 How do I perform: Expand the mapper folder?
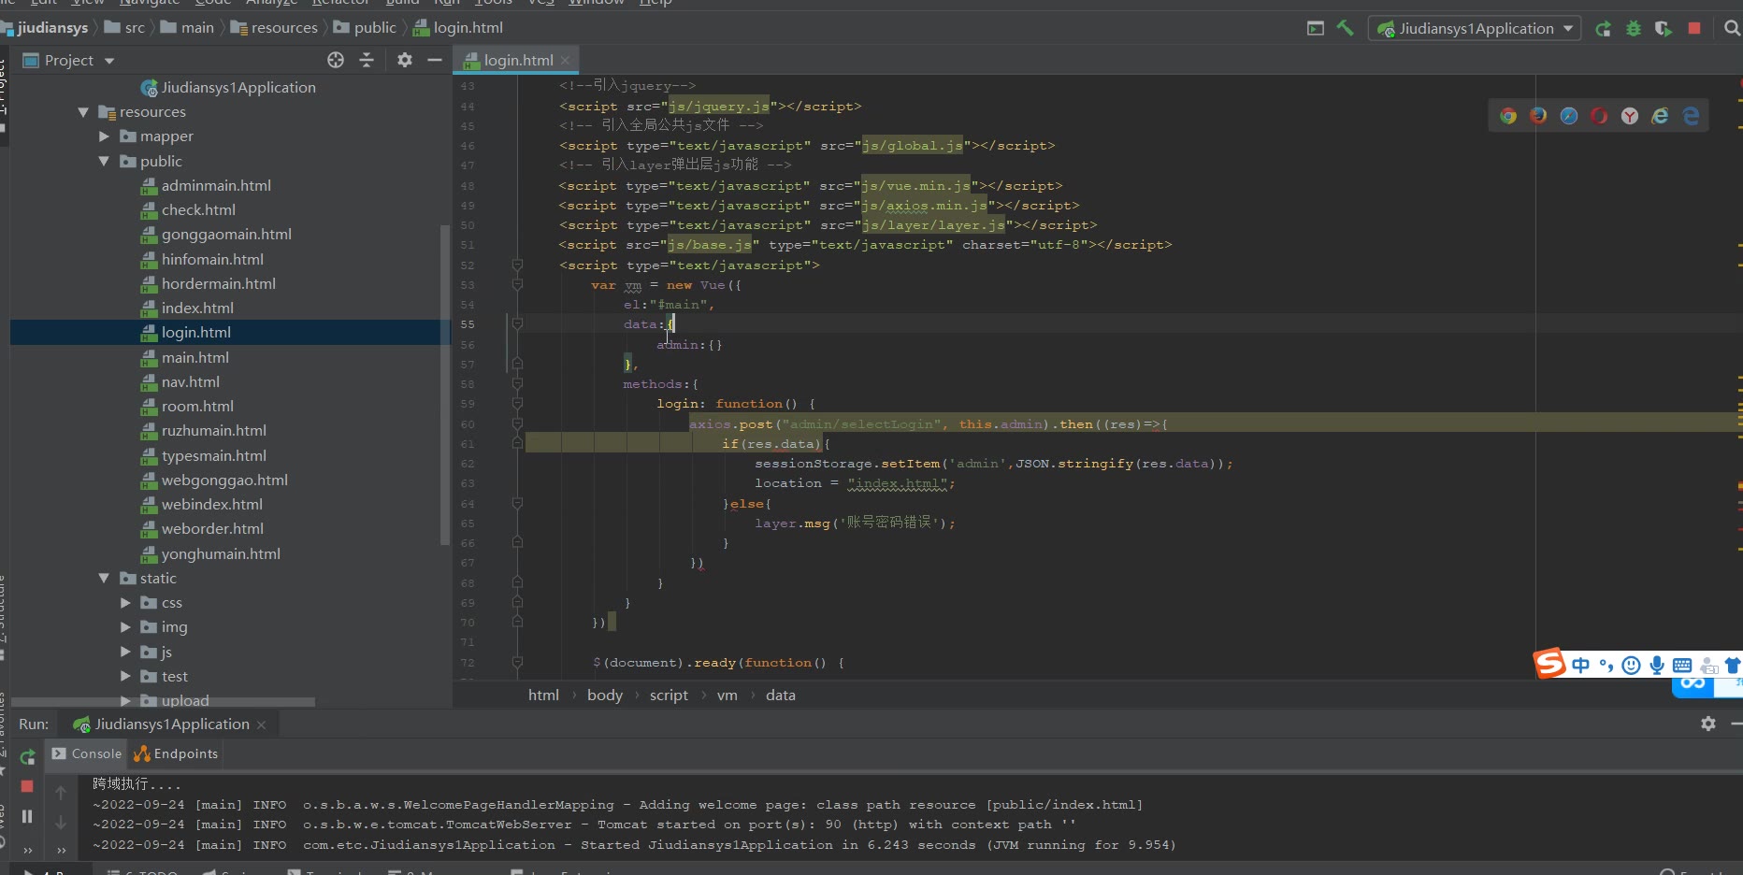click(104, 136)
